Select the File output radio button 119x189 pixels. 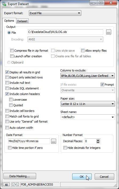9,33
